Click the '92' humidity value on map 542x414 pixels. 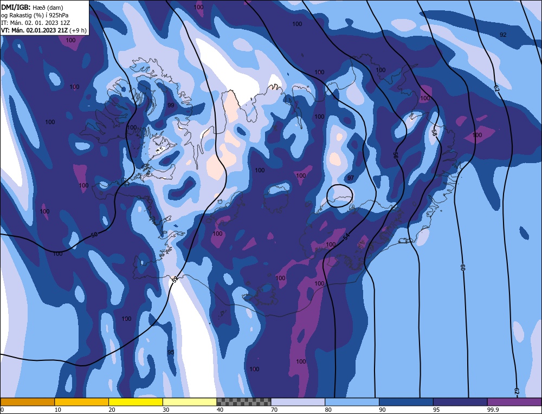[504, 35]
